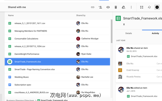Open the AZ sort options

coord(149,7)
